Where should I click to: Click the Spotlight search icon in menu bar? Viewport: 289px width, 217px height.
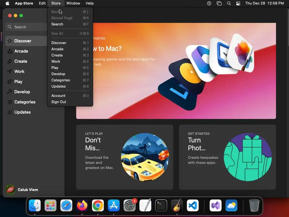(229, 3)
